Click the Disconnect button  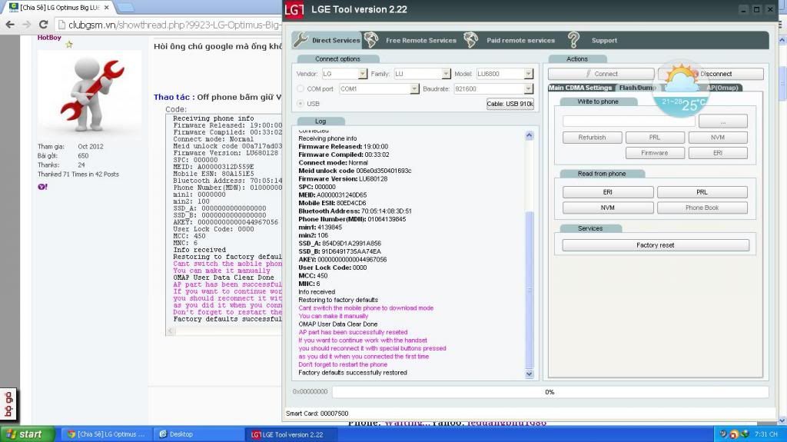711,74
